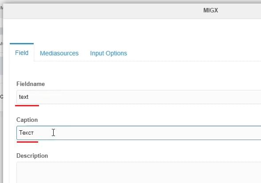Viewport: 261px width, 183px height.
Task: Place cursor on the word "text" in Fieldname
Action: [x=23, y=97]
